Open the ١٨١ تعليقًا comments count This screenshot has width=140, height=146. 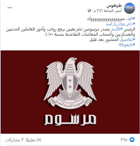click(34, 140)
